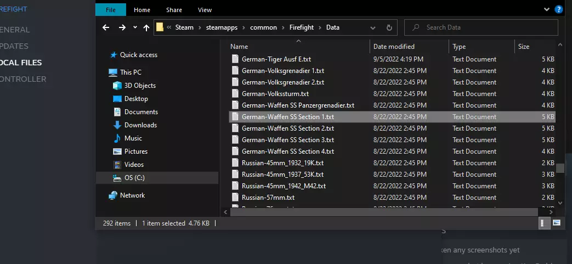Screen dimensions: 572x264
Task: Switch to the View ribbon tab
Action: pos(205,10)
